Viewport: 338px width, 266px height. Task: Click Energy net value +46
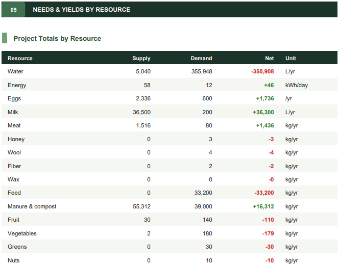[x=269, y=85]
